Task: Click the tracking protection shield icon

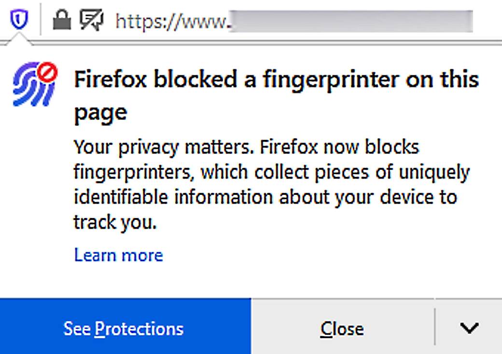Action: click(19, 20)
